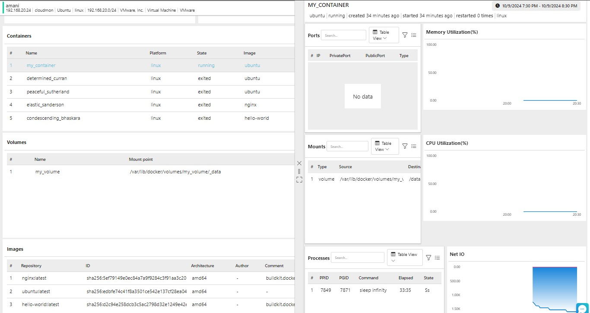Open the Processes Table View dropdown

pos(404,258)
